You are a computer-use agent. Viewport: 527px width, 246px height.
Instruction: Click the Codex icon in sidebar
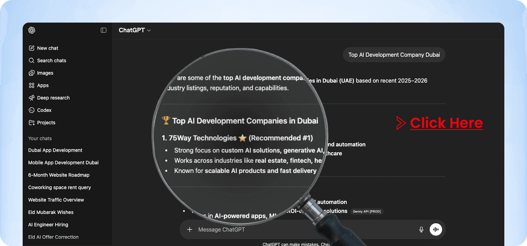(x=31, y=110)
